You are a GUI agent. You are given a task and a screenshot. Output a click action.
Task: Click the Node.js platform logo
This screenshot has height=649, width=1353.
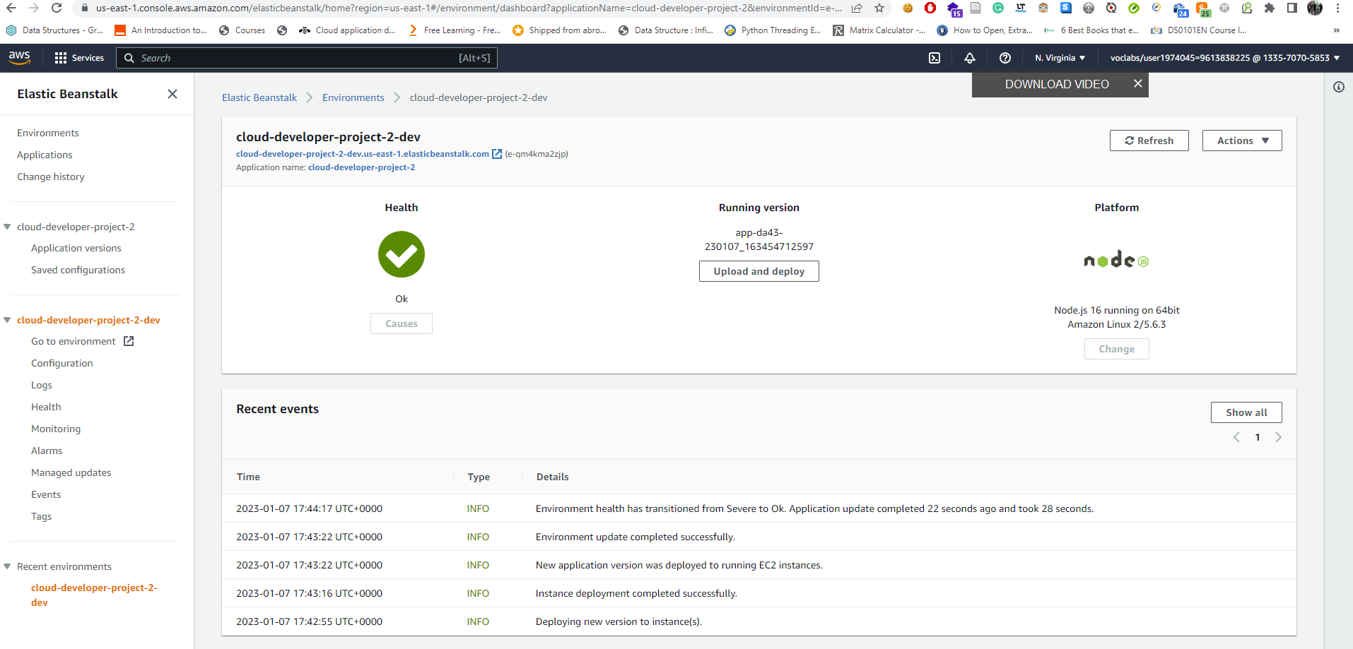click(x=1117, y=260)
